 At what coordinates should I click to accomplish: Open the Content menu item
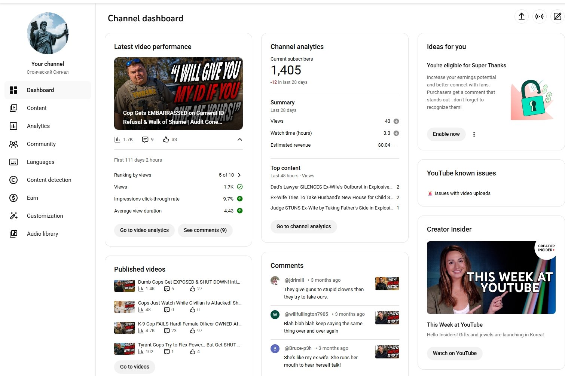pos(37,108)
